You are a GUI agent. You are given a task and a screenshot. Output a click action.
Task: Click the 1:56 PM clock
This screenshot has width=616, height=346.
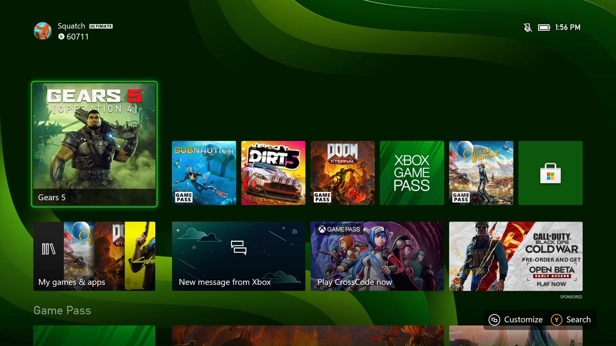pos(568,28)
